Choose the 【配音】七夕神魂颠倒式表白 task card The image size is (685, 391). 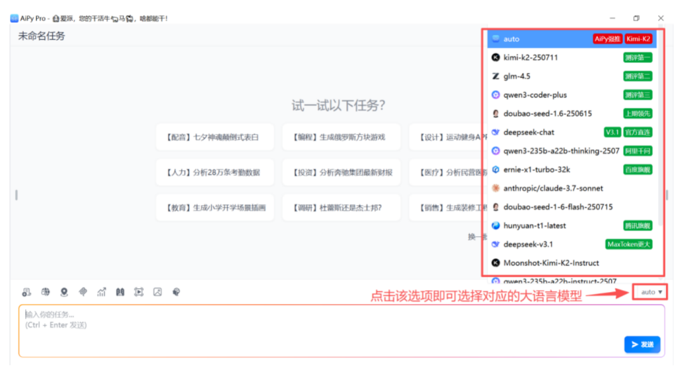(215, 137)
